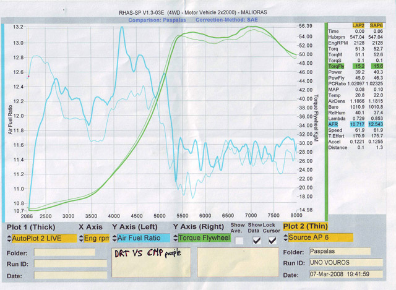Click the TorqFly value 15.2

coord(359,66)
